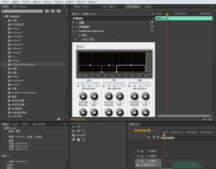Collapse the 音频特效 folder
216x169 pixels.
pos(3,16)
